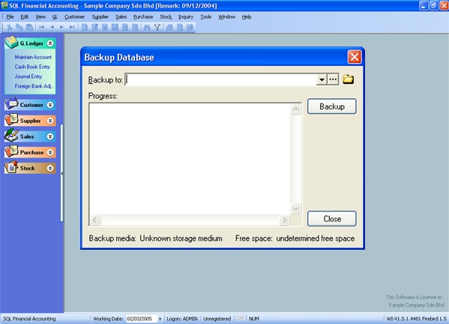Click the Close button in dialog
The height and width of the screenshot is (324, 449).
(x=332, y=219)
